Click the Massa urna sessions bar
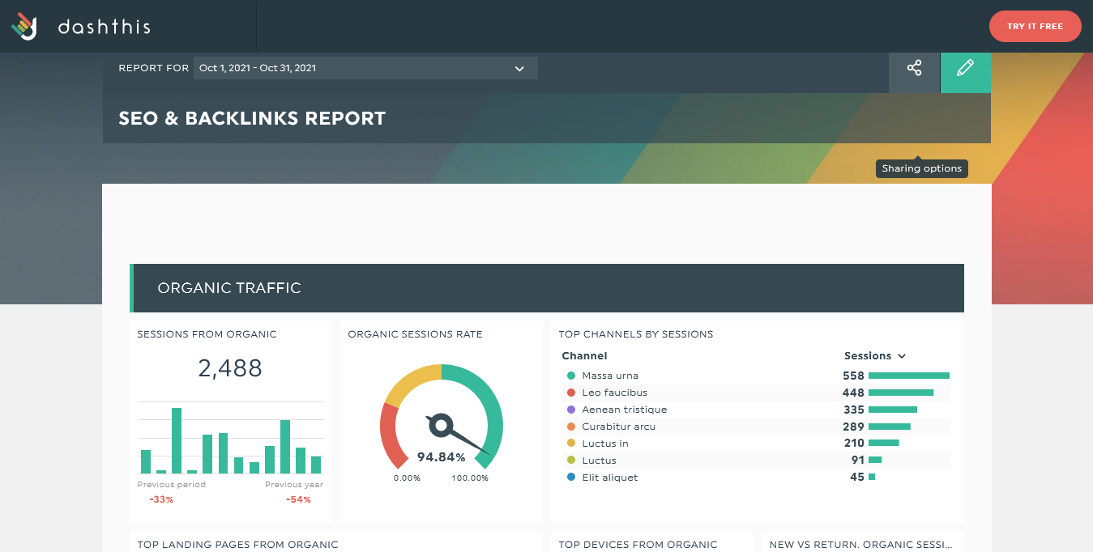Screen dimensions: 1093x552 908,376
